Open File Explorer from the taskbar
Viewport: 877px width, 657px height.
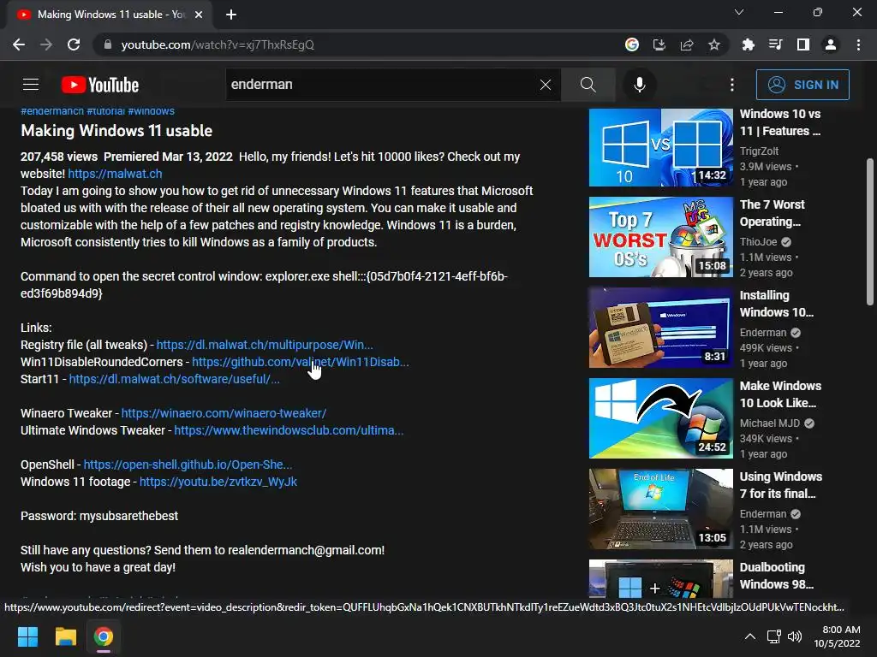click(65, 636)
